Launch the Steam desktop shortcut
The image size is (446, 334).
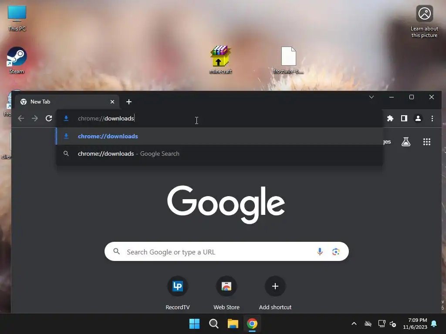point(17,60)
